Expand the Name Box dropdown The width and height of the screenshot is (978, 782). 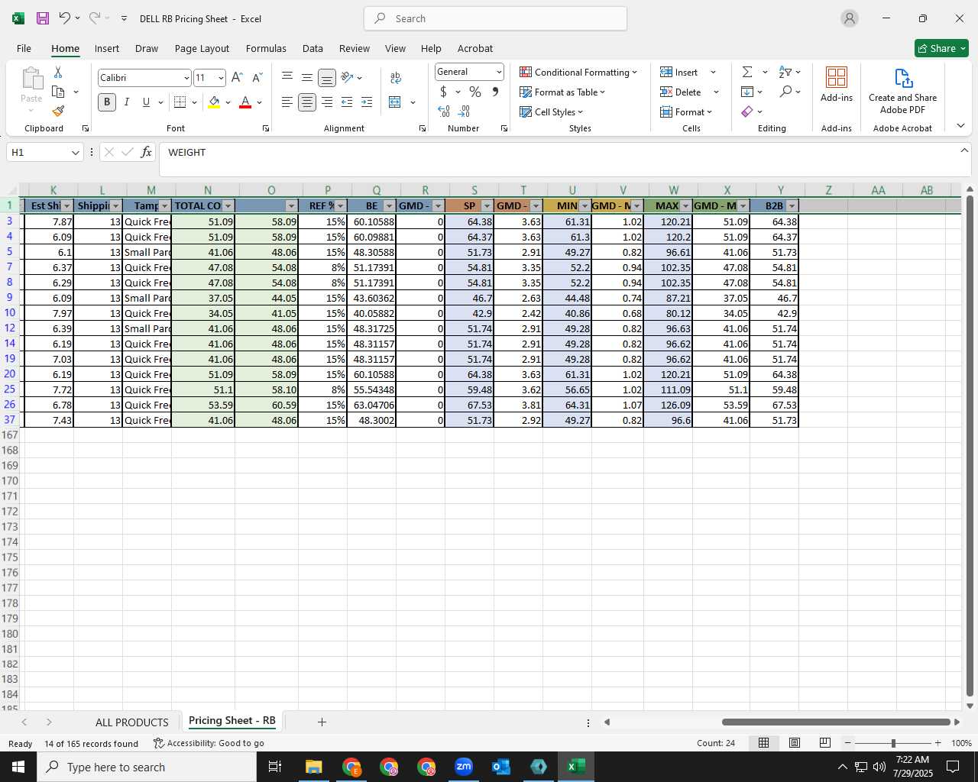click(x=75, y=153)
